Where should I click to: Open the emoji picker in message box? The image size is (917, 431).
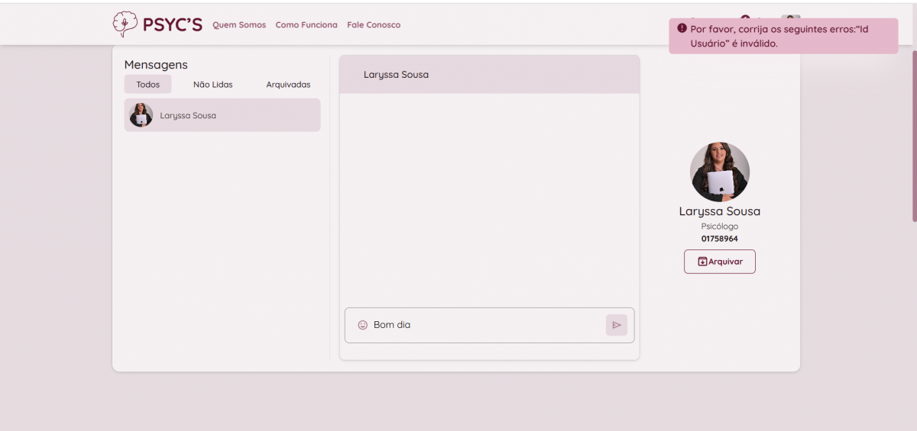click(x=363, y=325)
